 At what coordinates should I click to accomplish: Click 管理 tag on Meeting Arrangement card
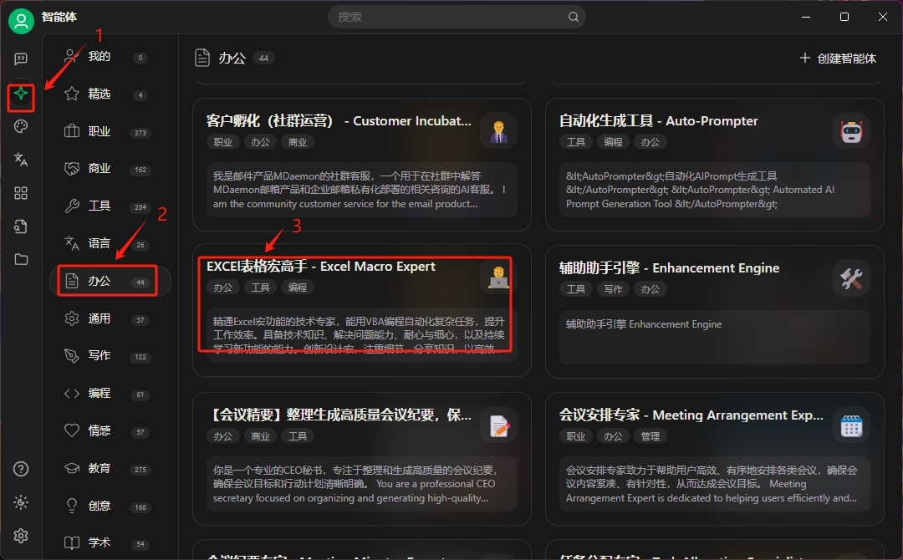tap(650, 436)
